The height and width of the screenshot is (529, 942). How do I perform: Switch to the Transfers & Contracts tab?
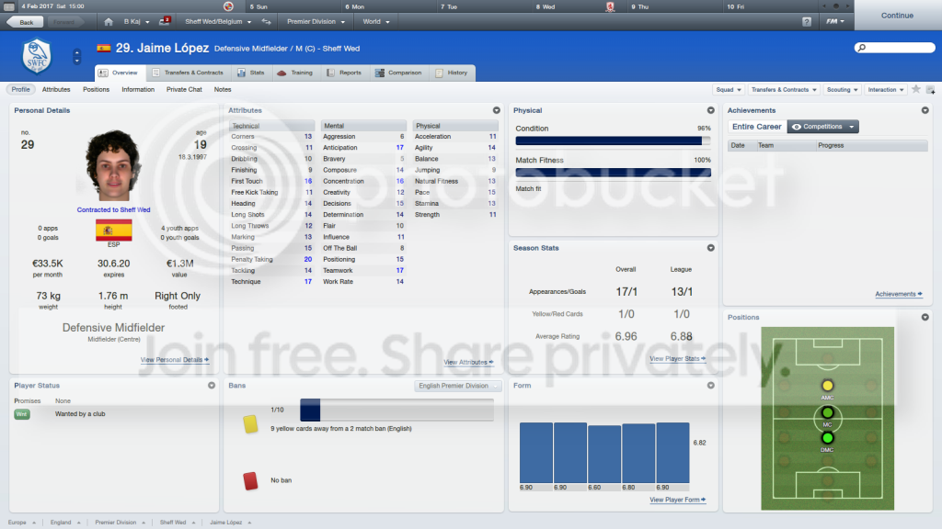[x=188, y=73]
